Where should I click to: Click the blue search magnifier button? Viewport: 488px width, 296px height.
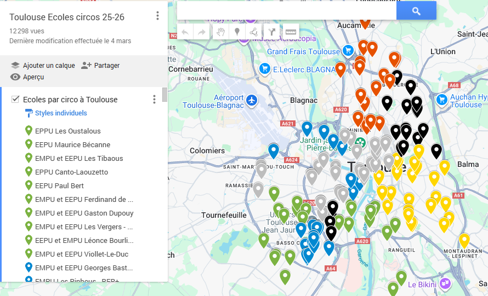pyautogui.click(x=416, y=11)
